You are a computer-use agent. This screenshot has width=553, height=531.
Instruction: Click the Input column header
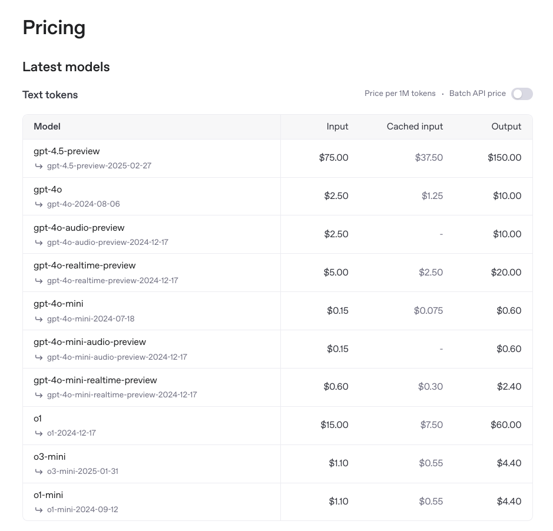click(337, 127)
